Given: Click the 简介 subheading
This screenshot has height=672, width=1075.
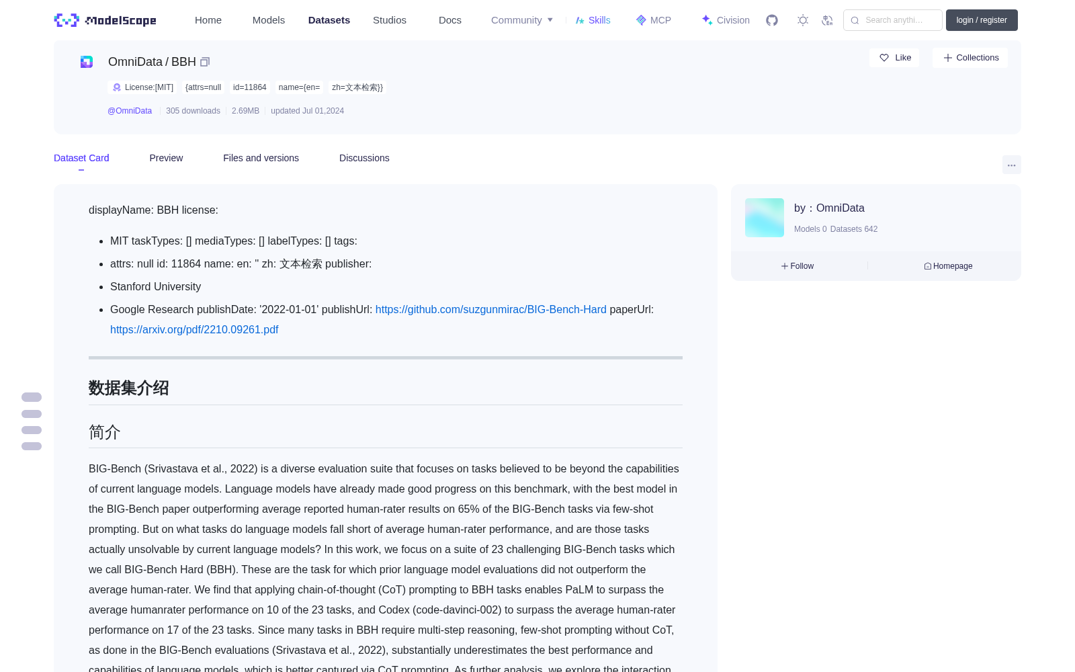Looking at the screenshot, I should point(105,432).
